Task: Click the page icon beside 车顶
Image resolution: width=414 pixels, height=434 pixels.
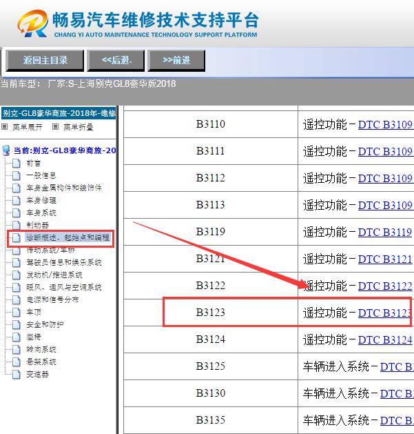Action: click(x=17, y=312)
